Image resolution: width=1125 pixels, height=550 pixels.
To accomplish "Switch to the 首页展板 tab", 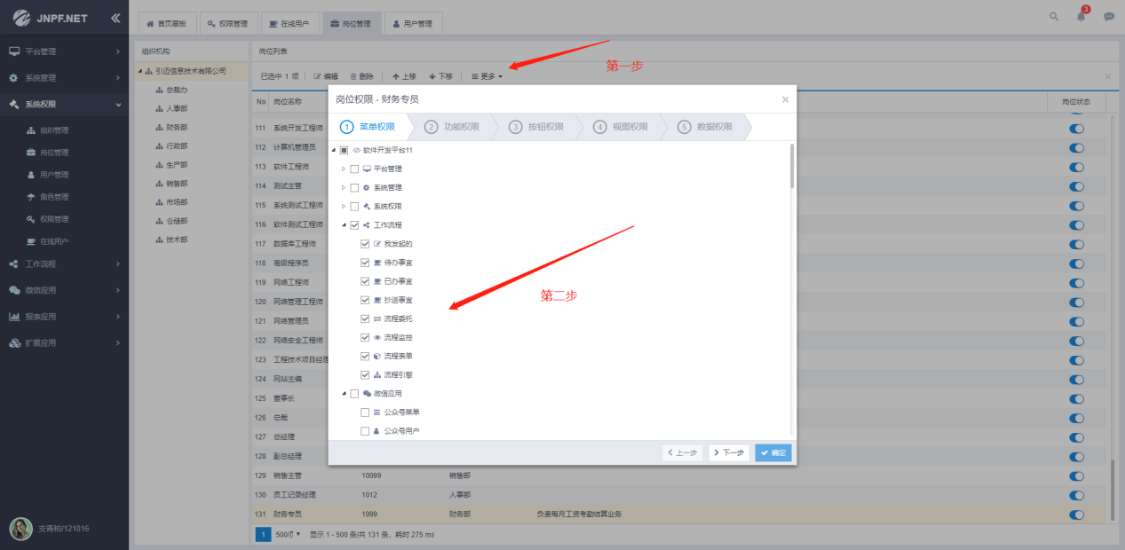I will pos(166,24).
